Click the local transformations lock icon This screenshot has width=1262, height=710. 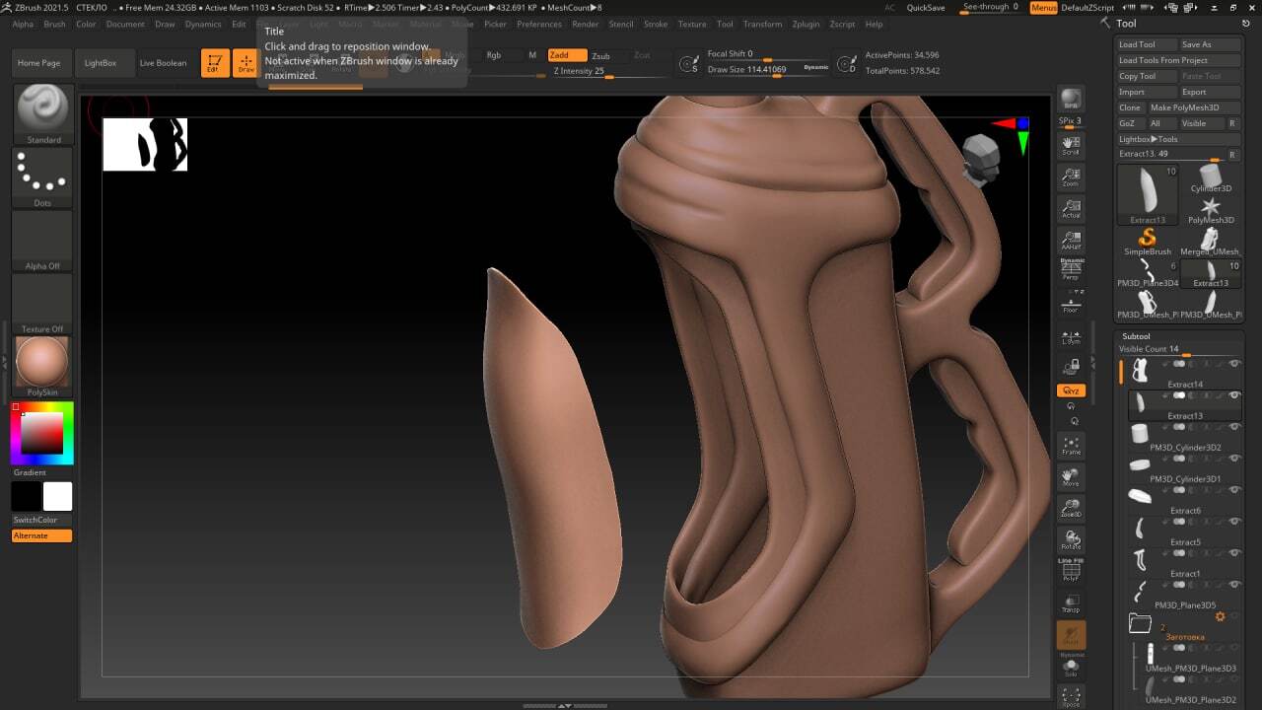(x=1071, y=367)
